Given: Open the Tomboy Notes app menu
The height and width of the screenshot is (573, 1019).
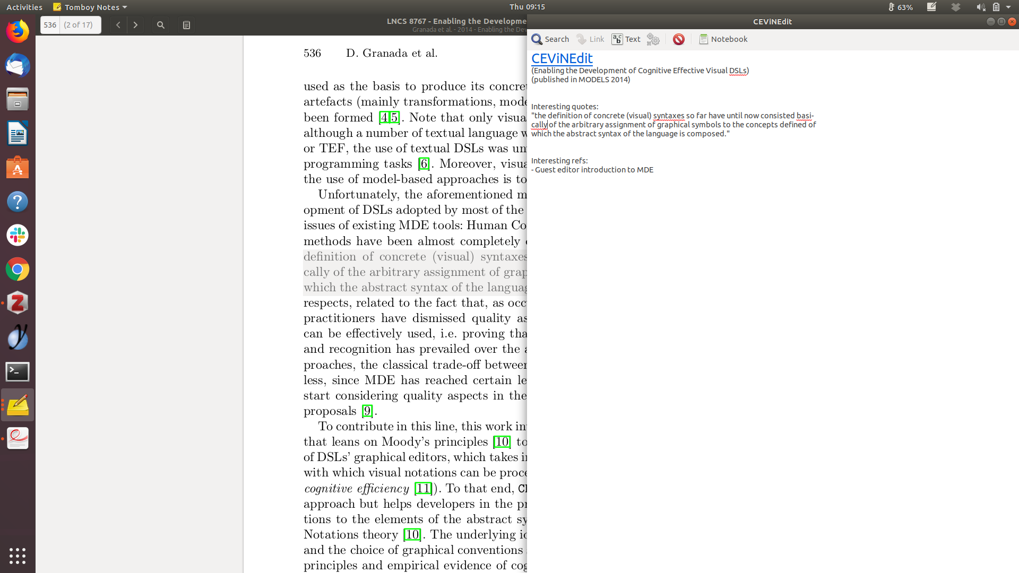Looking at the screenshot, I should pos(90,7).
